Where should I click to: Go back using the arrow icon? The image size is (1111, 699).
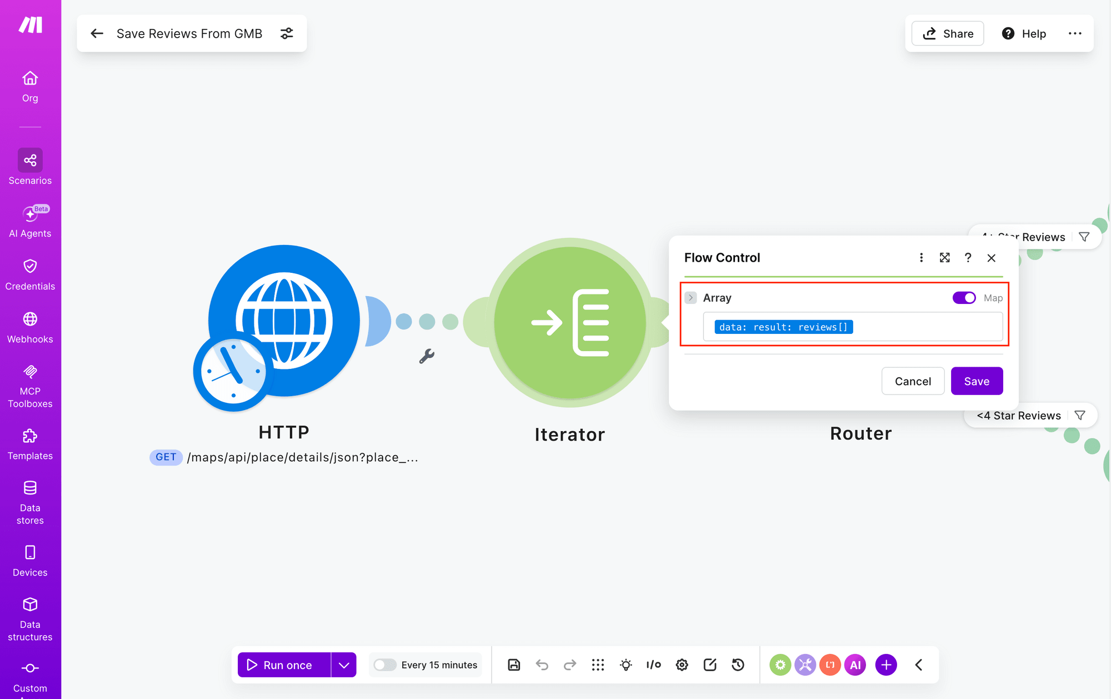pos(97,33)
